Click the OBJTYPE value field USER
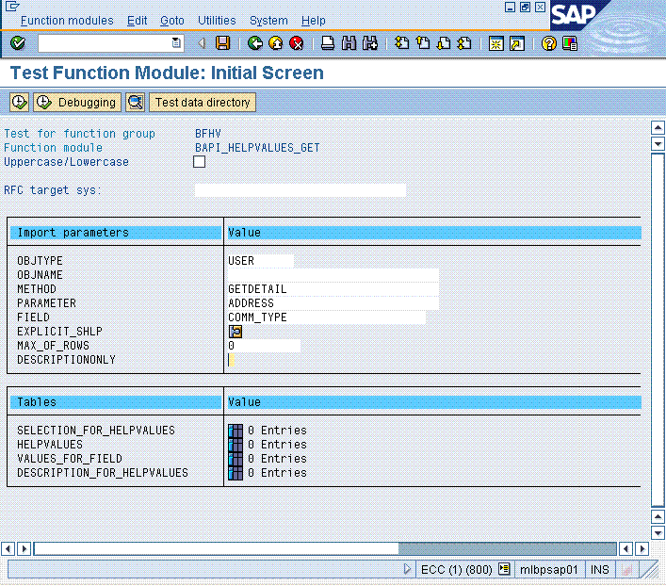The height and width of the screenshot is (586, 666). pyautogui.click(x=260, y=261)
